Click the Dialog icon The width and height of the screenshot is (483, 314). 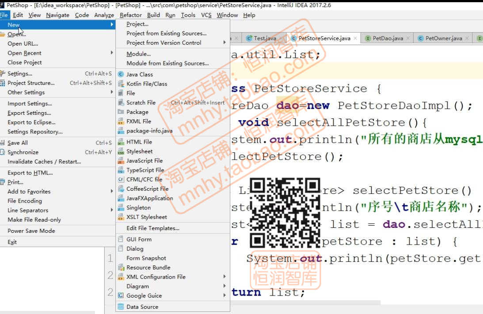121,249
